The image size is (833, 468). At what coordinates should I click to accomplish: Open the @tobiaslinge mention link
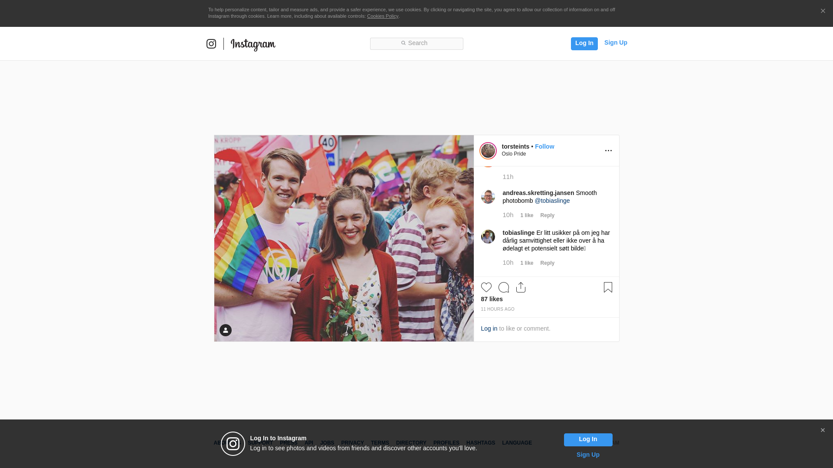552,201
